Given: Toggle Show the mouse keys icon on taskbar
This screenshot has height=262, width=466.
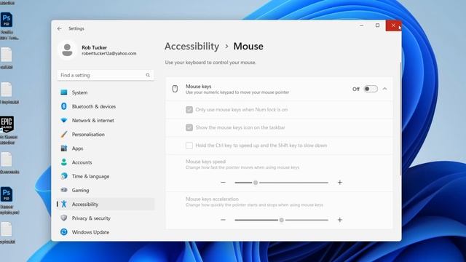Looking at the screenshot, I should click(189, 127).
